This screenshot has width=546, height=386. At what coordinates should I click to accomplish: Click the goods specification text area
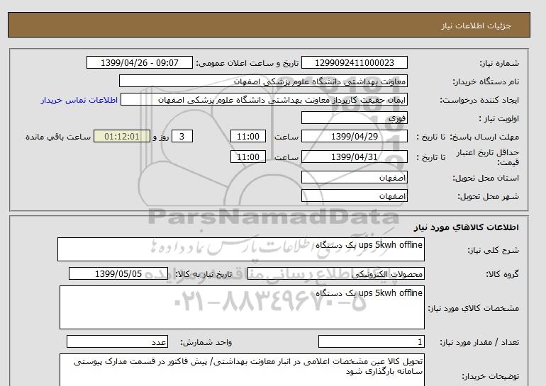(x=242, y=307)
